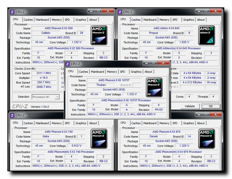The width and height of the screenshot is (232, 179).
Task: Open Graphics tab in Phenom II X6 1075T window
Action: click(136, 72)
